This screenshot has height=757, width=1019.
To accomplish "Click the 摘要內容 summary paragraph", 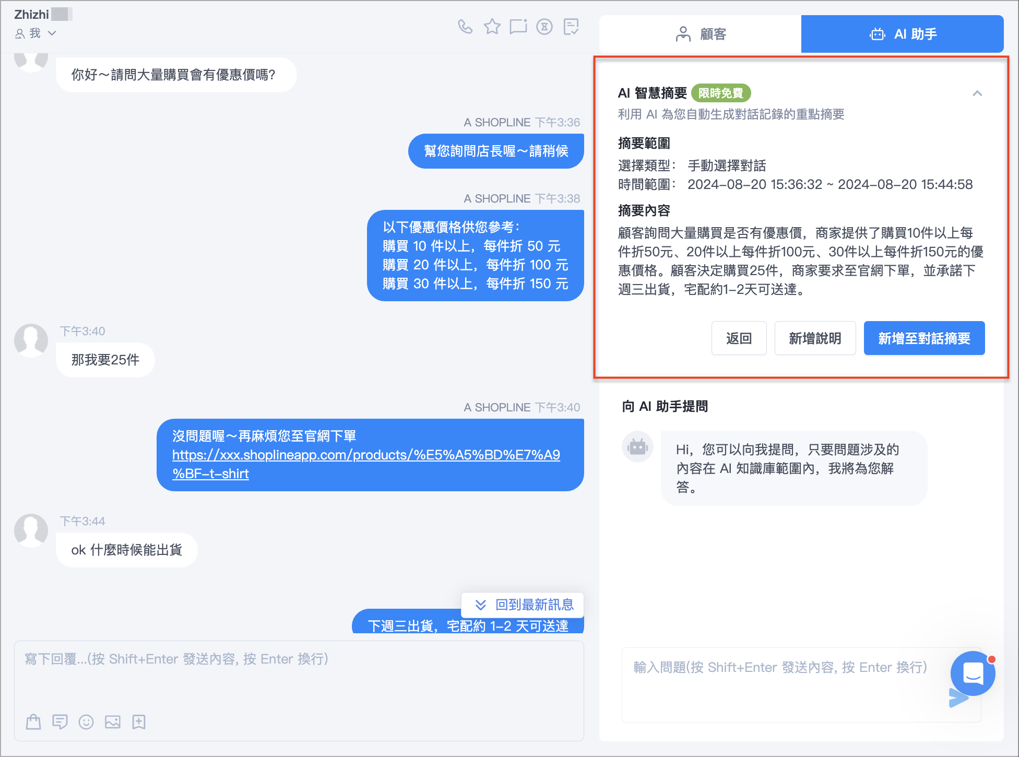I will pyautogui.click(x=801, y=261).
